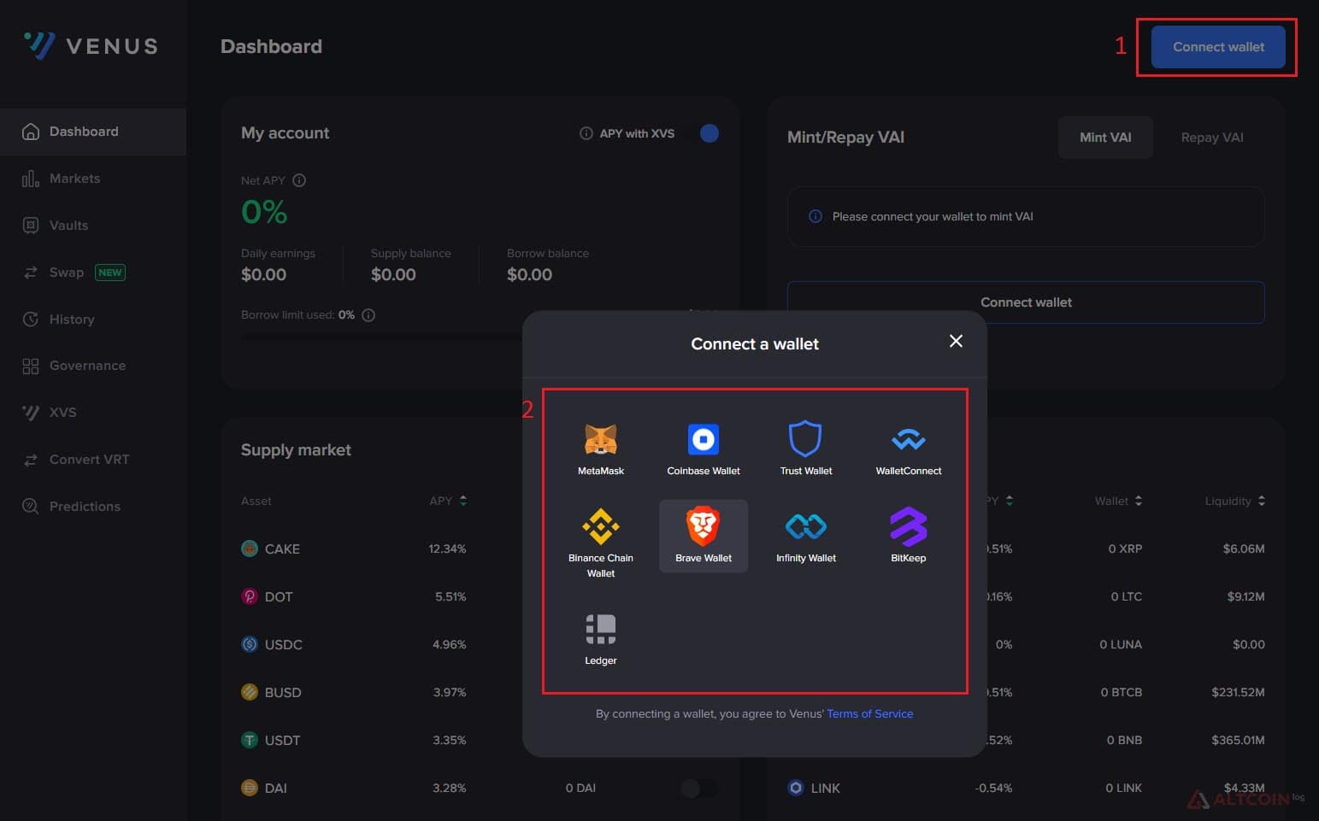Go to Vaults page
The image size is (1319, 821).
93,226
